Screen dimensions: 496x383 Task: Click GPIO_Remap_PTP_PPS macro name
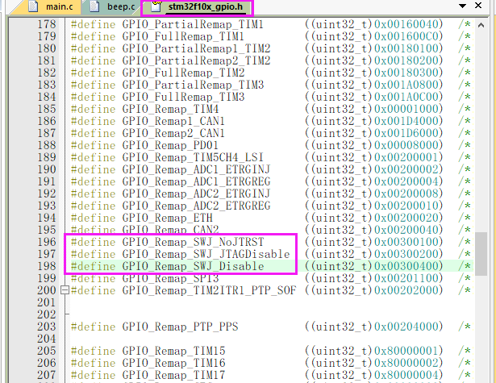pos(180,327)
